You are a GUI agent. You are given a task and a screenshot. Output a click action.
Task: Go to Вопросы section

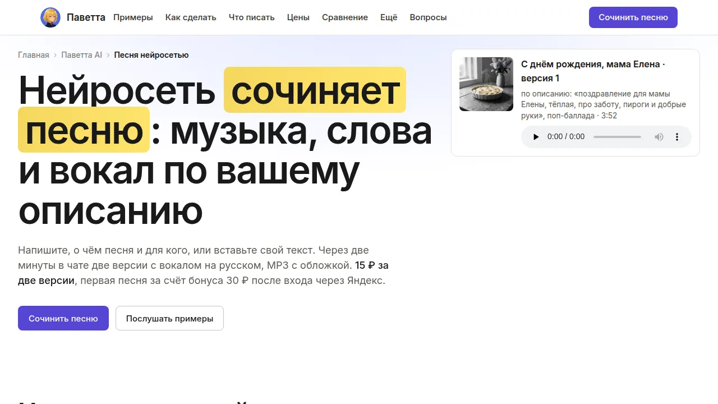click(x=428, y=17)
